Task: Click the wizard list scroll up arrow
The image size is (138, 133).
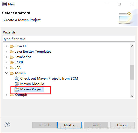Action: coord(132,46)
